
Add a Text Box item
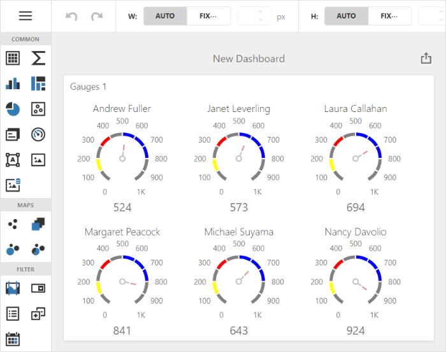[x=13, y=160]
